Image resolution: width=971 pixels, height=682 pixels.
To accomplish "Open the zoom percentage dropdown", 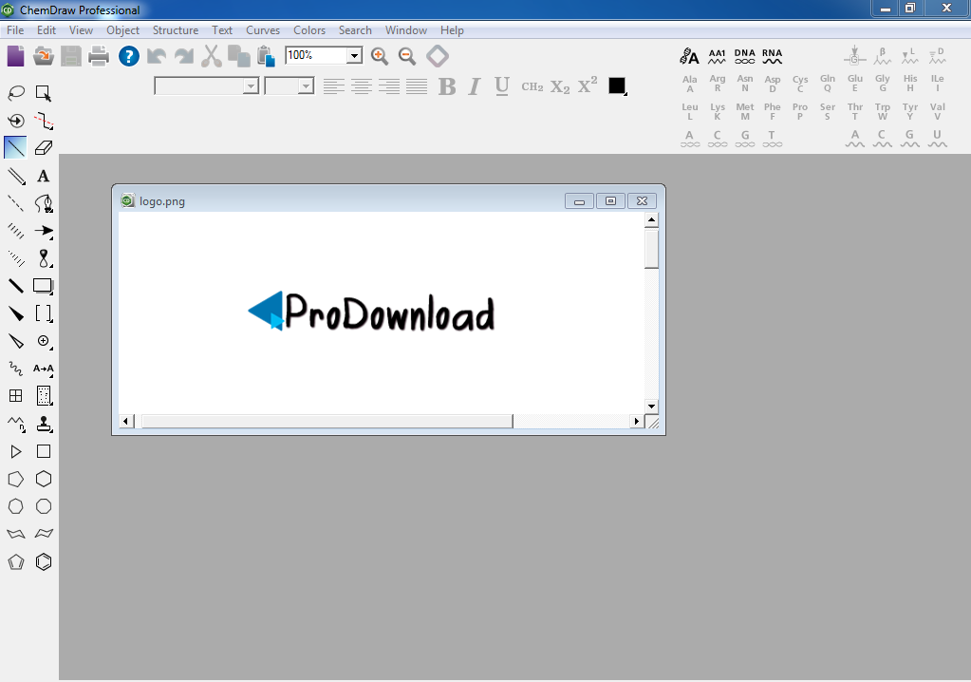I will coord(354,55).
